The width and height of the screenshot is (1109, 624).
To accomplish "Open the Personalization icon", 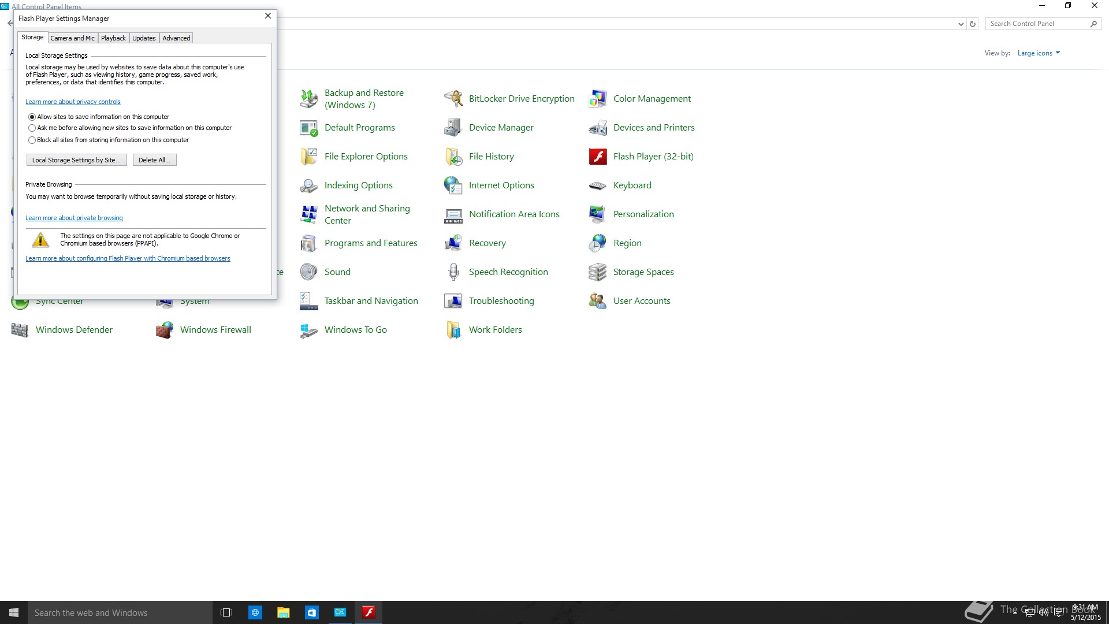I will tap(597, 214).
